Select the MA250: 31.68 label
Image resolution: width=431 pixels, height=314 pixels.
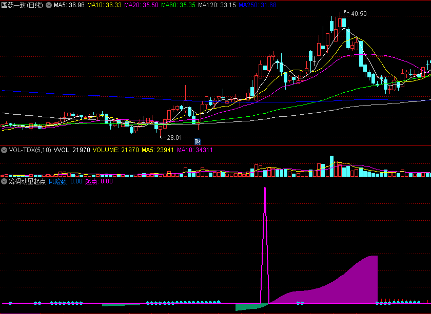258,5
